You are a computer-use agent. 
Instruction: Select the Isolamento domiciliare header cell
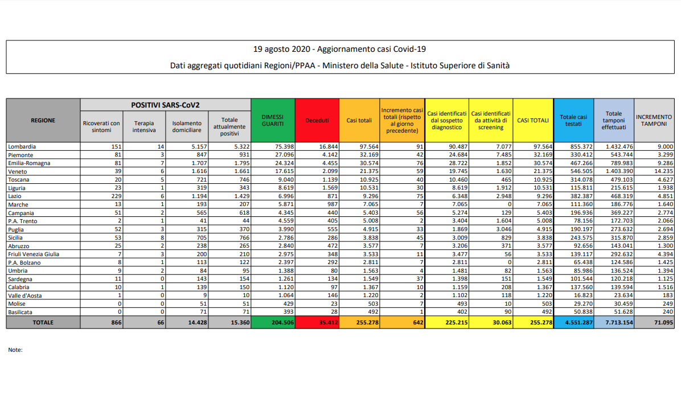(x=187, y=126)
